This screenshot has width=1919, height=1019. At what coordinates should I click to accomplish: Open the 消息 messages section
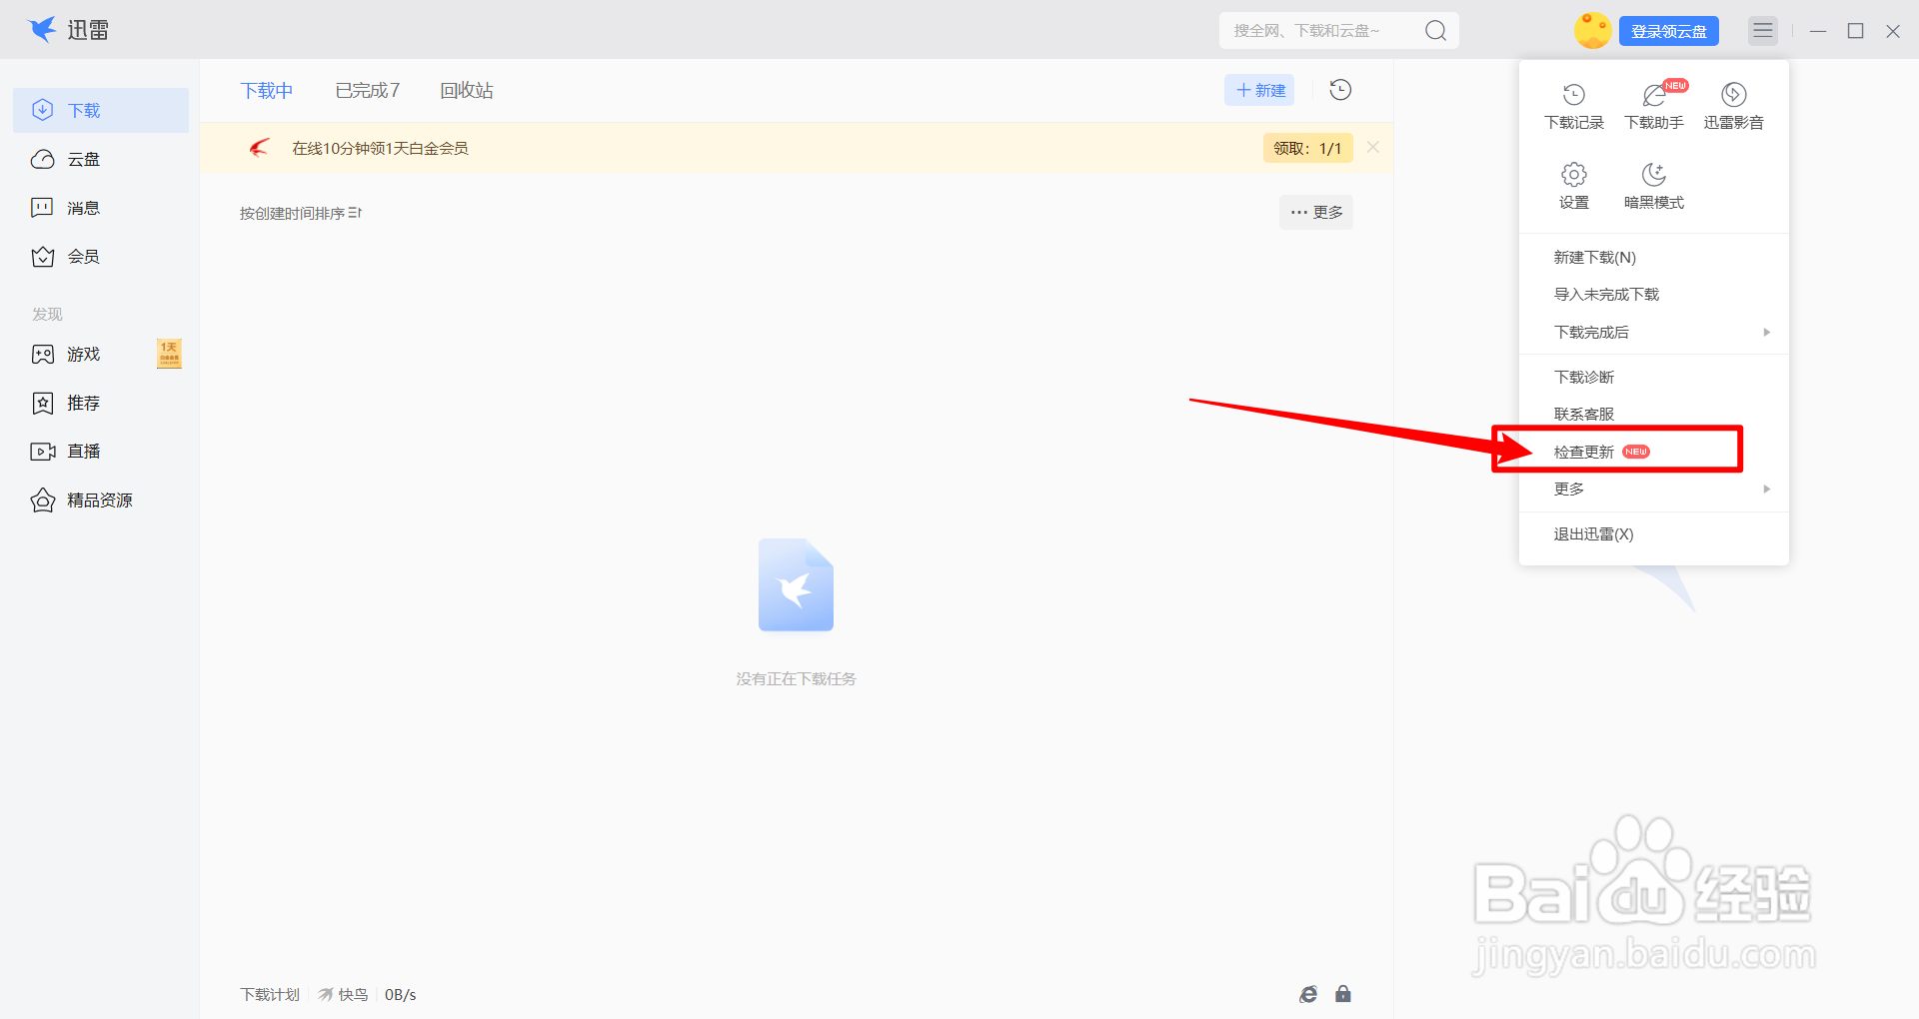click(x=101, y=208)
